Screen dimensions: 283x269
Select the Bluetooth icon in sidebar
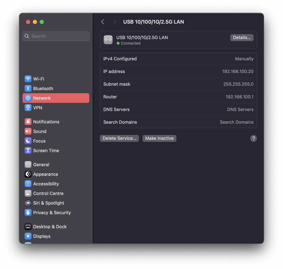coord(28,88)
